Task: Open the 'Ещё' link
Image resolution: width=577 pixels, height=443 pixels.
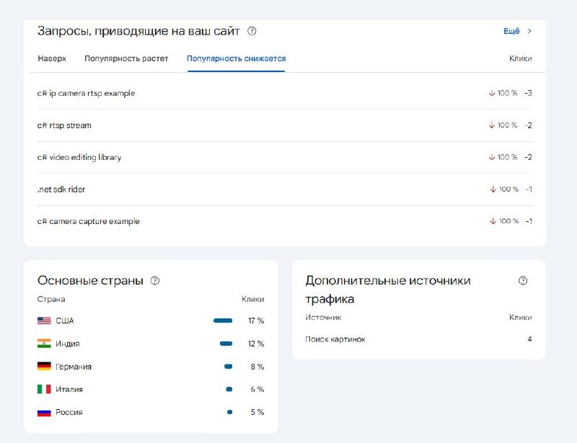Action: (512, 32)
